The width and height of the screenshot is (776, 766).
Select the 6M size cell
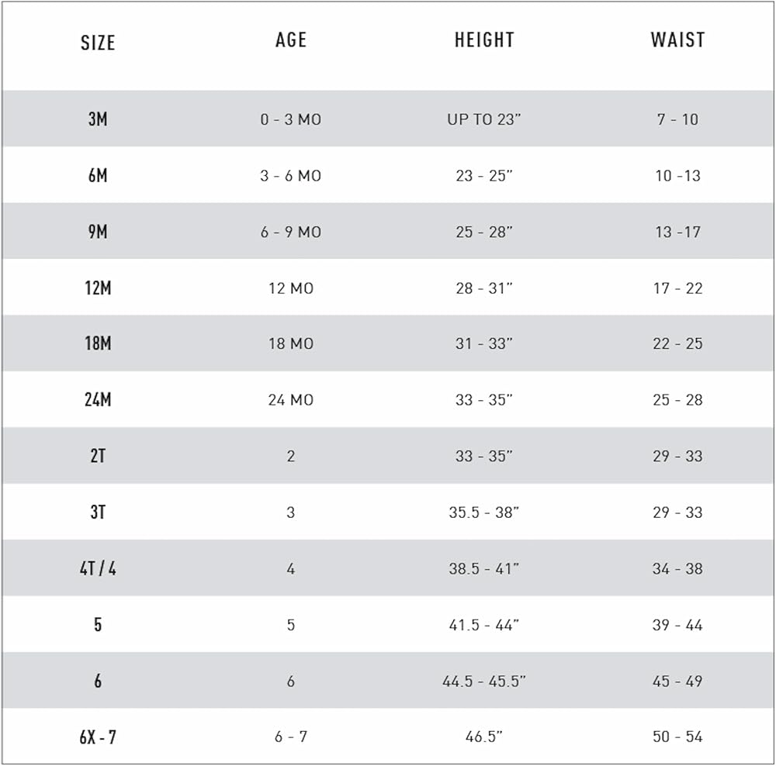[98, 176]
